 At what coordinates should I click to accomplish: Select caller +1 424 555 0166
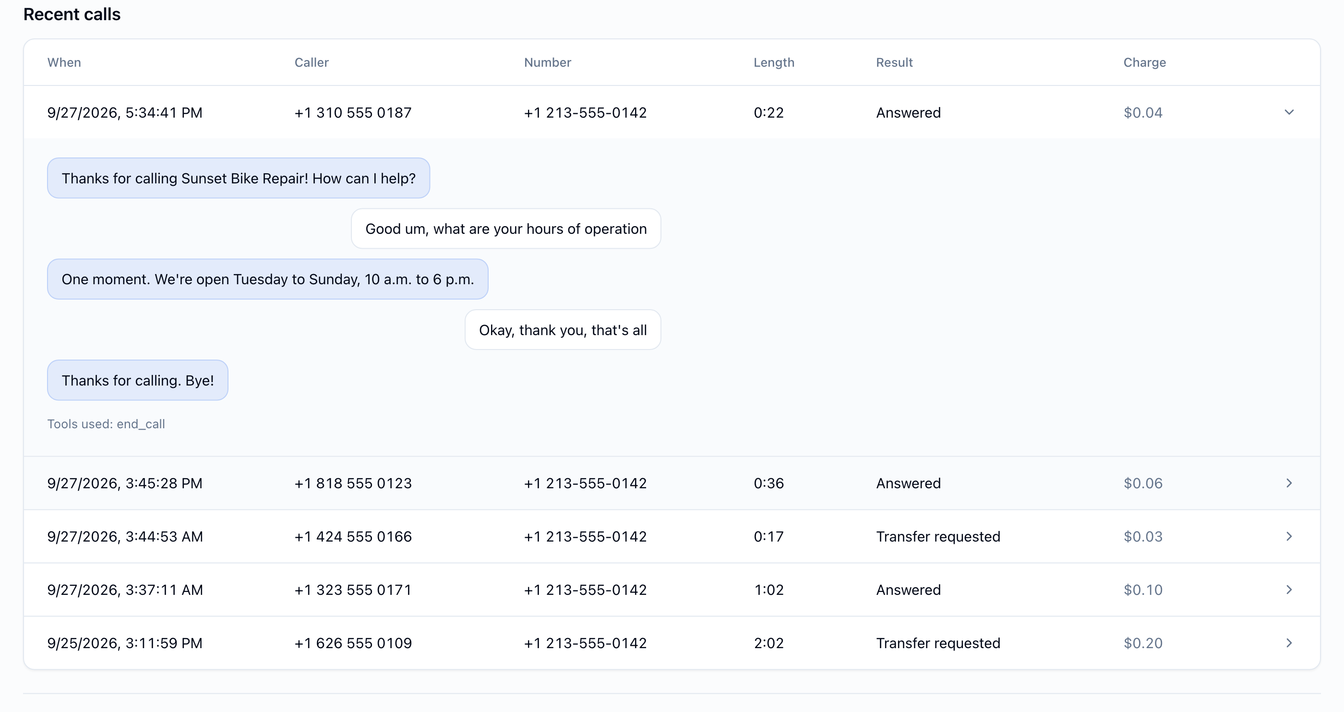(x=353, y=536)
